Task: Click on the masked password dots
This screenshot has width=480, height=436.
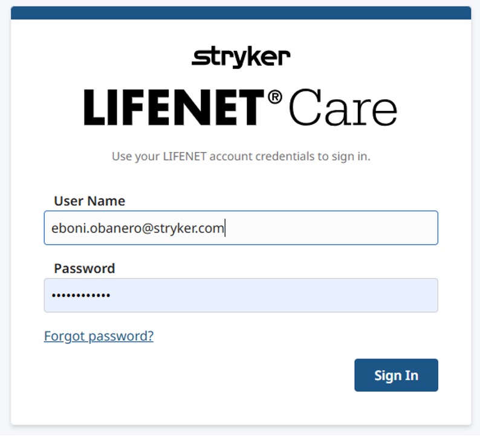Action: [81, 296]
